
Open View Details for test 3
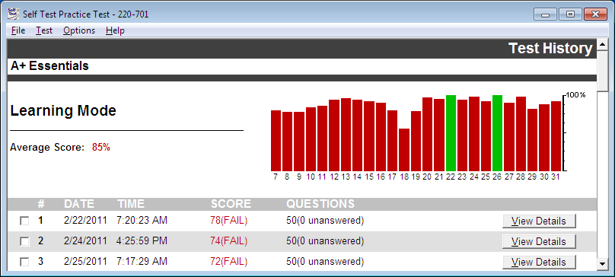pos(539,262)
